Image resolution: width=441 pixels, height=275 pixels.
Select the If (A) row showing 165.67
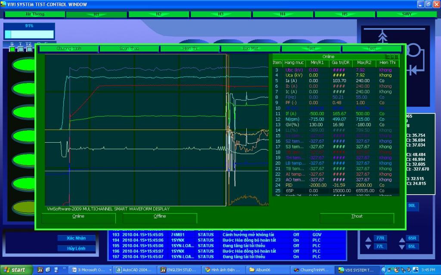[x=335, y=114]
